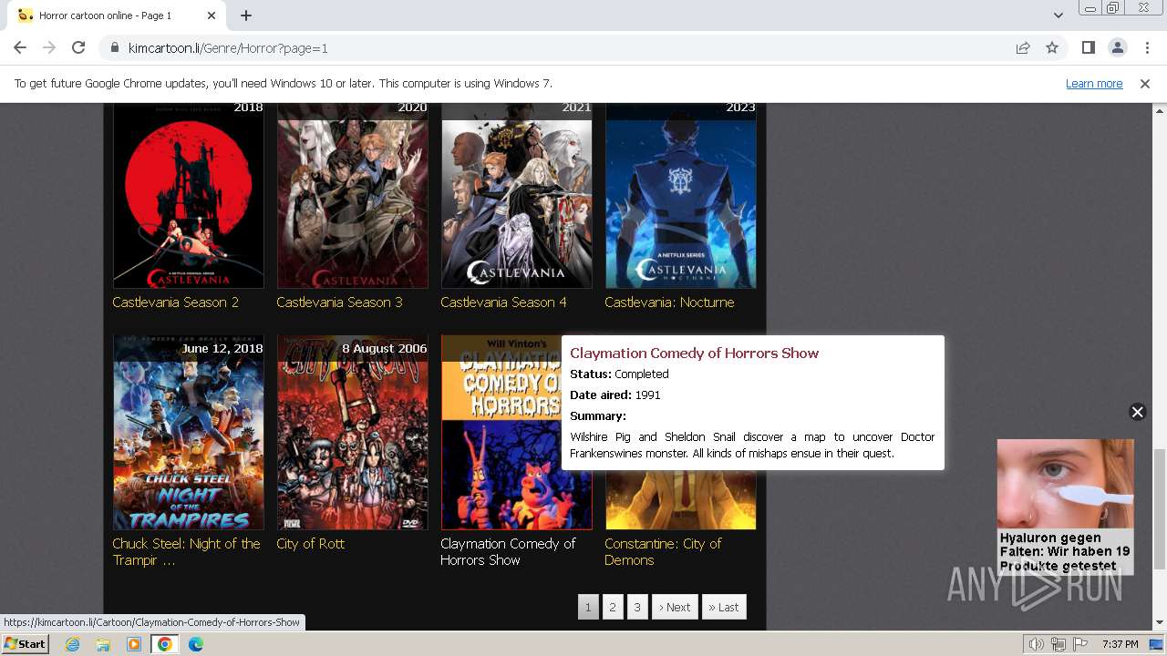Click the forward navigation arrow
1167x656 pixels.
[x=49, y=48]
